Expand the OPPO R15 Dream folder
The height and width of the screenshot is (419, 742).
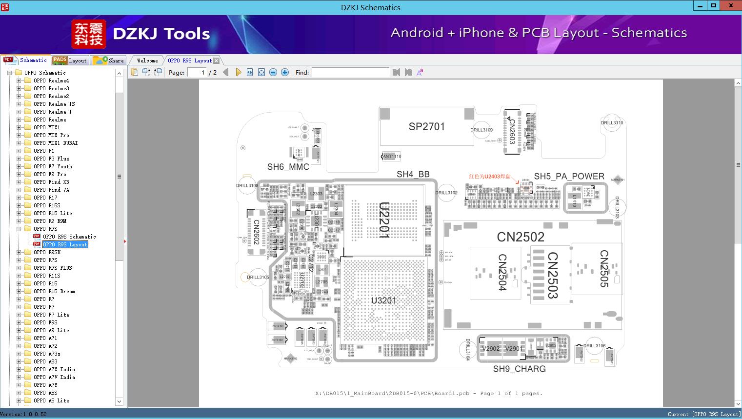coord(19,291)
